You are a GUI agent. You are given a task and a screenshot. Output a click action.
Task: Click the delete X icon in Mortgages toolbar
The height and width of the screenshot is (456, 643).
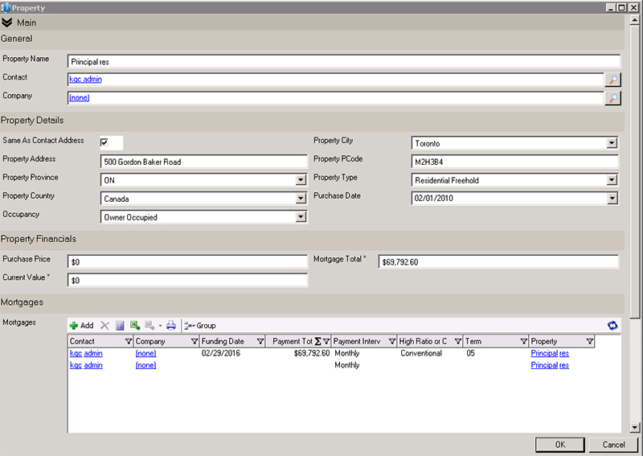tap(105, 326)
